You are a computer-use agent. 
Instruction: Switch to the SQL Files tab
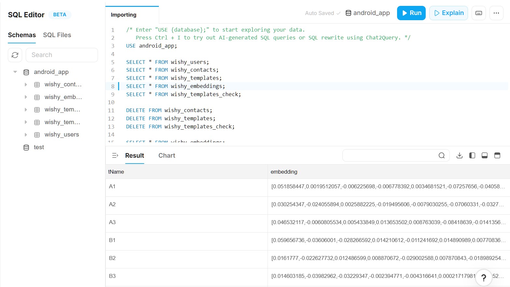pyautogui.click(x=57, y=35)
